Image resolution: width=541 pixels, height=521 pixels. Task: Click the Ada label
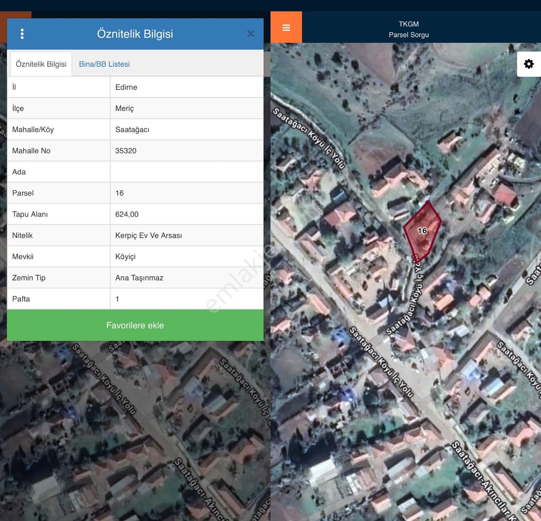tap(19, 172)
